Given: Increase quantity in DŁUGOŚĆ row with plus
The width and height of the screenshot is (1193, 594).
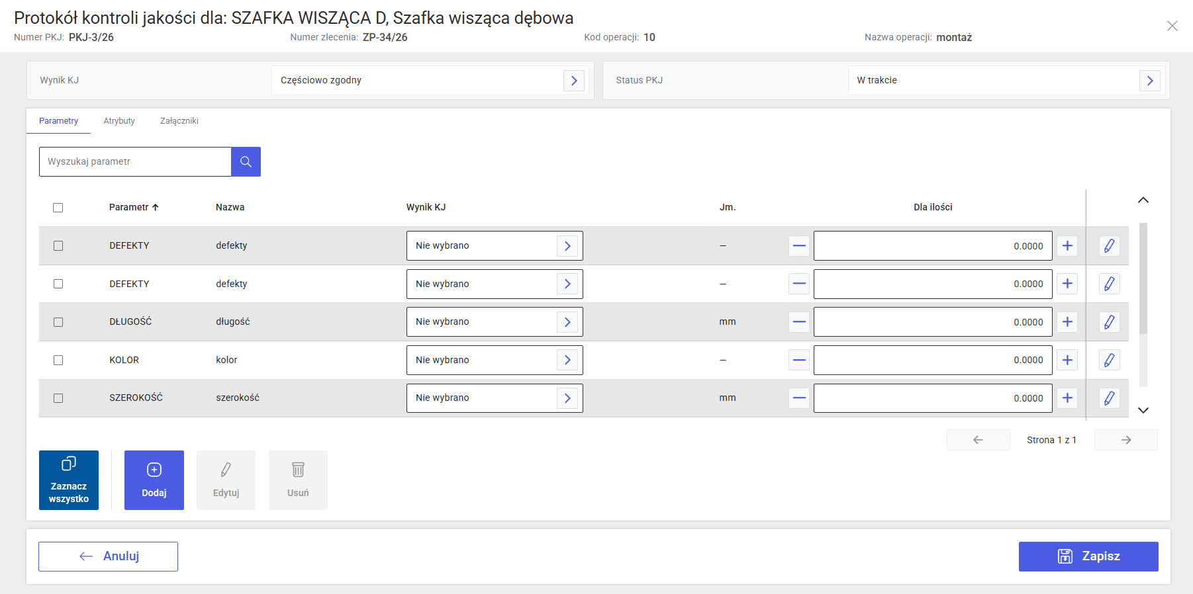Looking at the screenshot, I should 1067,322.
